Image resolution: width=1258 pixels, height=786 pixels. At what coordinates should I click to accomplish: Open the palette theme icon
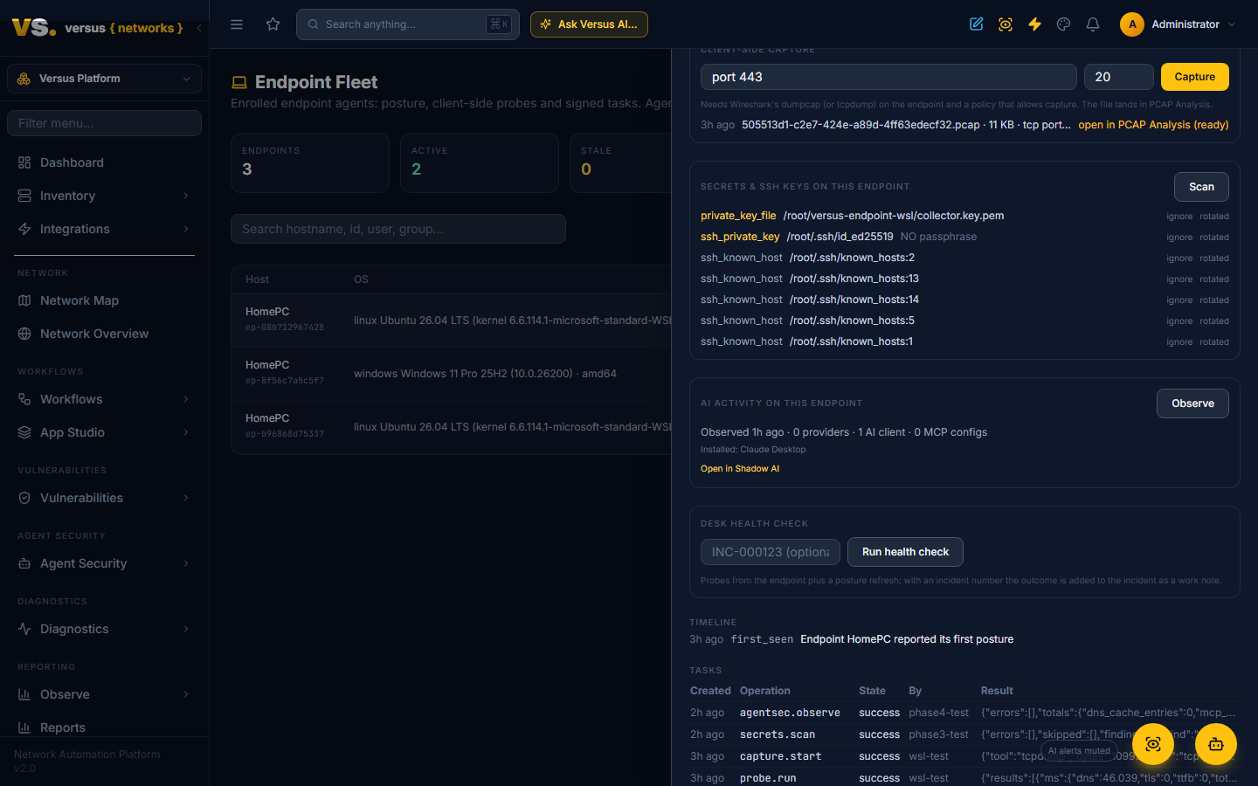(x=1063, y=24)
